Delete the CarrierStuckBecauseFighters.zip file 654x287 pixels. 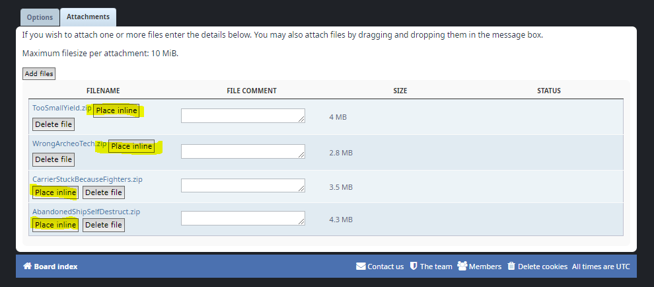pyautogui.click(x=104, y=192)
